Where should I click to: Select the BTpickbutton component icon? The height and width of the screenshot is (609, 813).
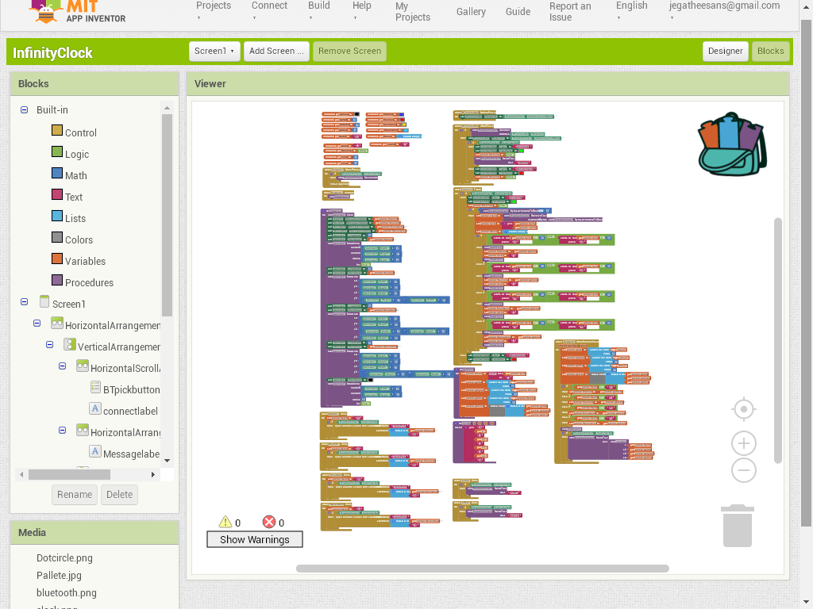tap(95, 389)
